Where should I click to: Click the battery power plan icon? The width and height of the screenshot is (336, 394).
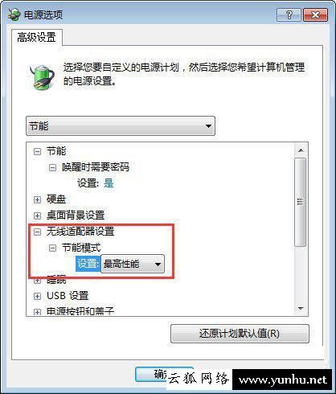pyautogui.click(x=42, y=76)
